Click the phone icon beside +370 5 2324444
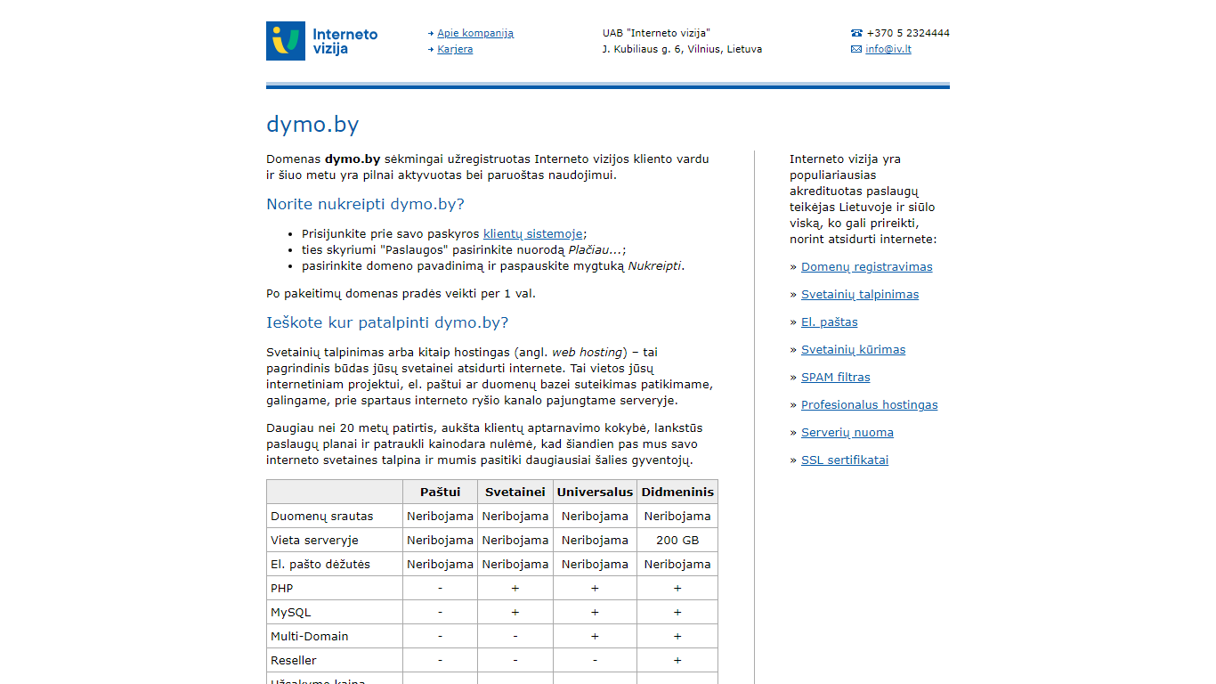The image size is (1216, 684). click(x=856, y=33)
